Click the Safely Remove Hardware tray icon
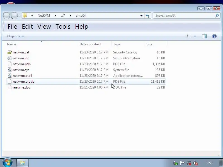Screen dimensions: 223x167 175,163
